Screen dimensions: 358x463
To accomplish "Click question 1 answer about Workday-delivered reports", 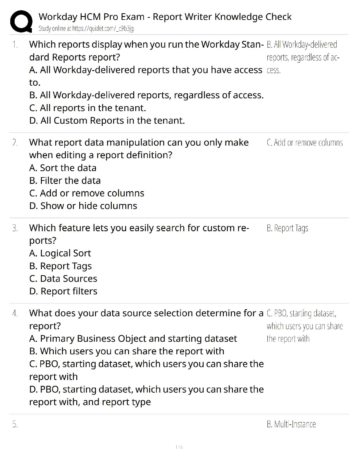I will 302,57.
